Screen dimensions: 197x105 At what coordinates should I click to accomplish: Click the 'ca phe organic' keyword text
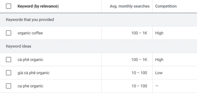pyautogui.click(x=30, y=86)
